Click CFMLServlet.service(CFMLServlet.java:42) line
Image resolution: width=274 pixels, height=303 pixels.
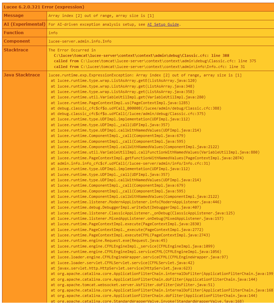coord(123,263)
